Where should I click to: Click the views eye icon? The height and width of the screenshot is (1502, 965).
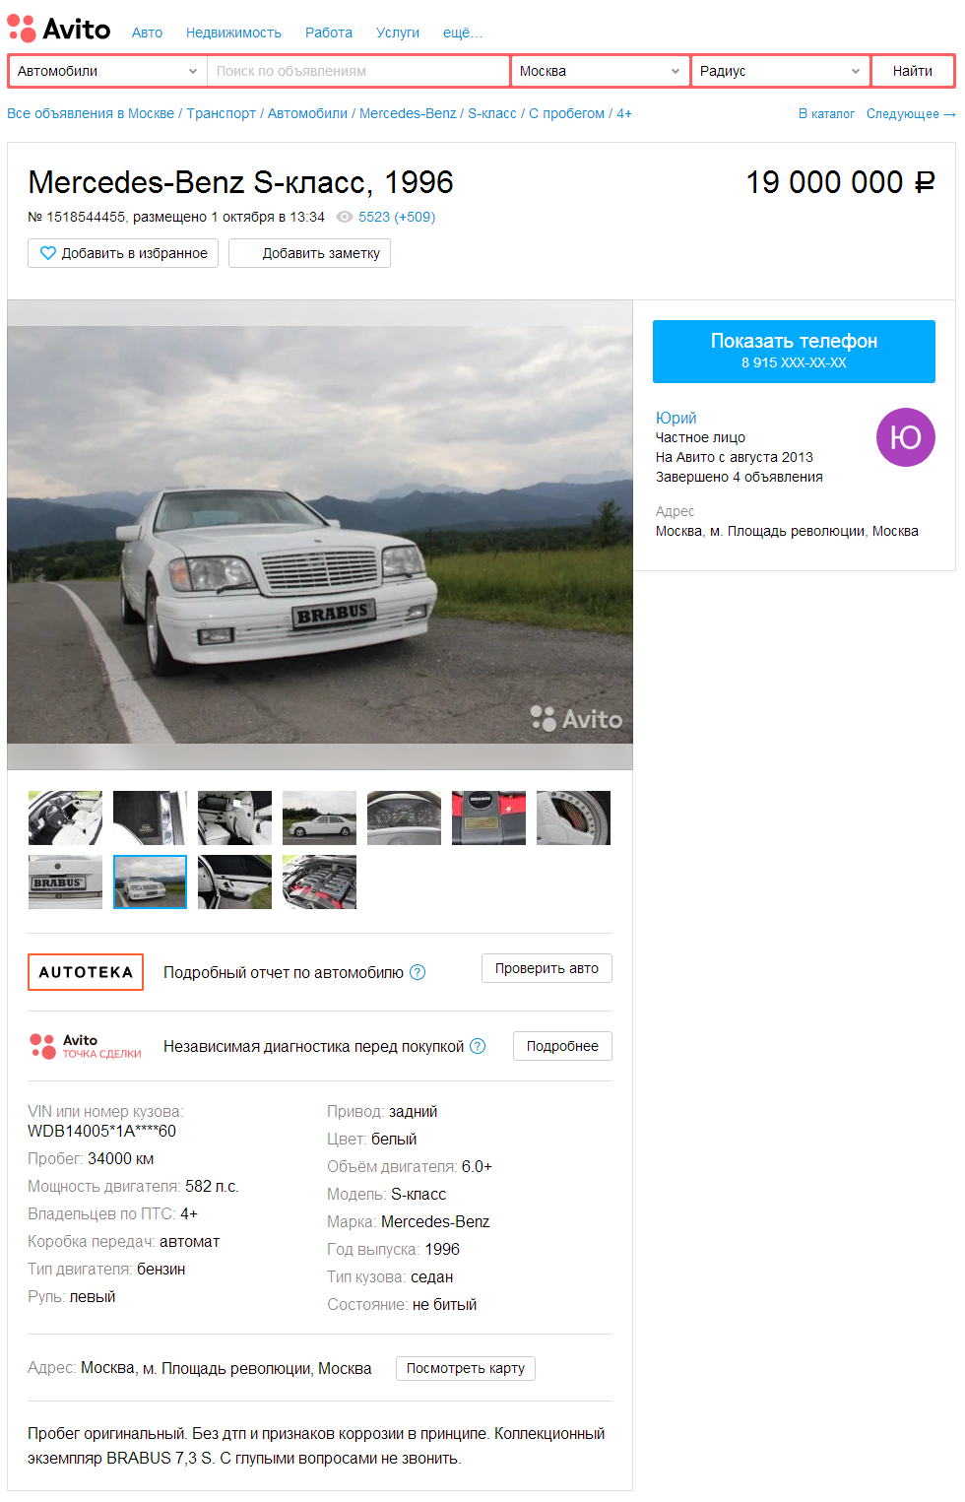click(344, 217)
